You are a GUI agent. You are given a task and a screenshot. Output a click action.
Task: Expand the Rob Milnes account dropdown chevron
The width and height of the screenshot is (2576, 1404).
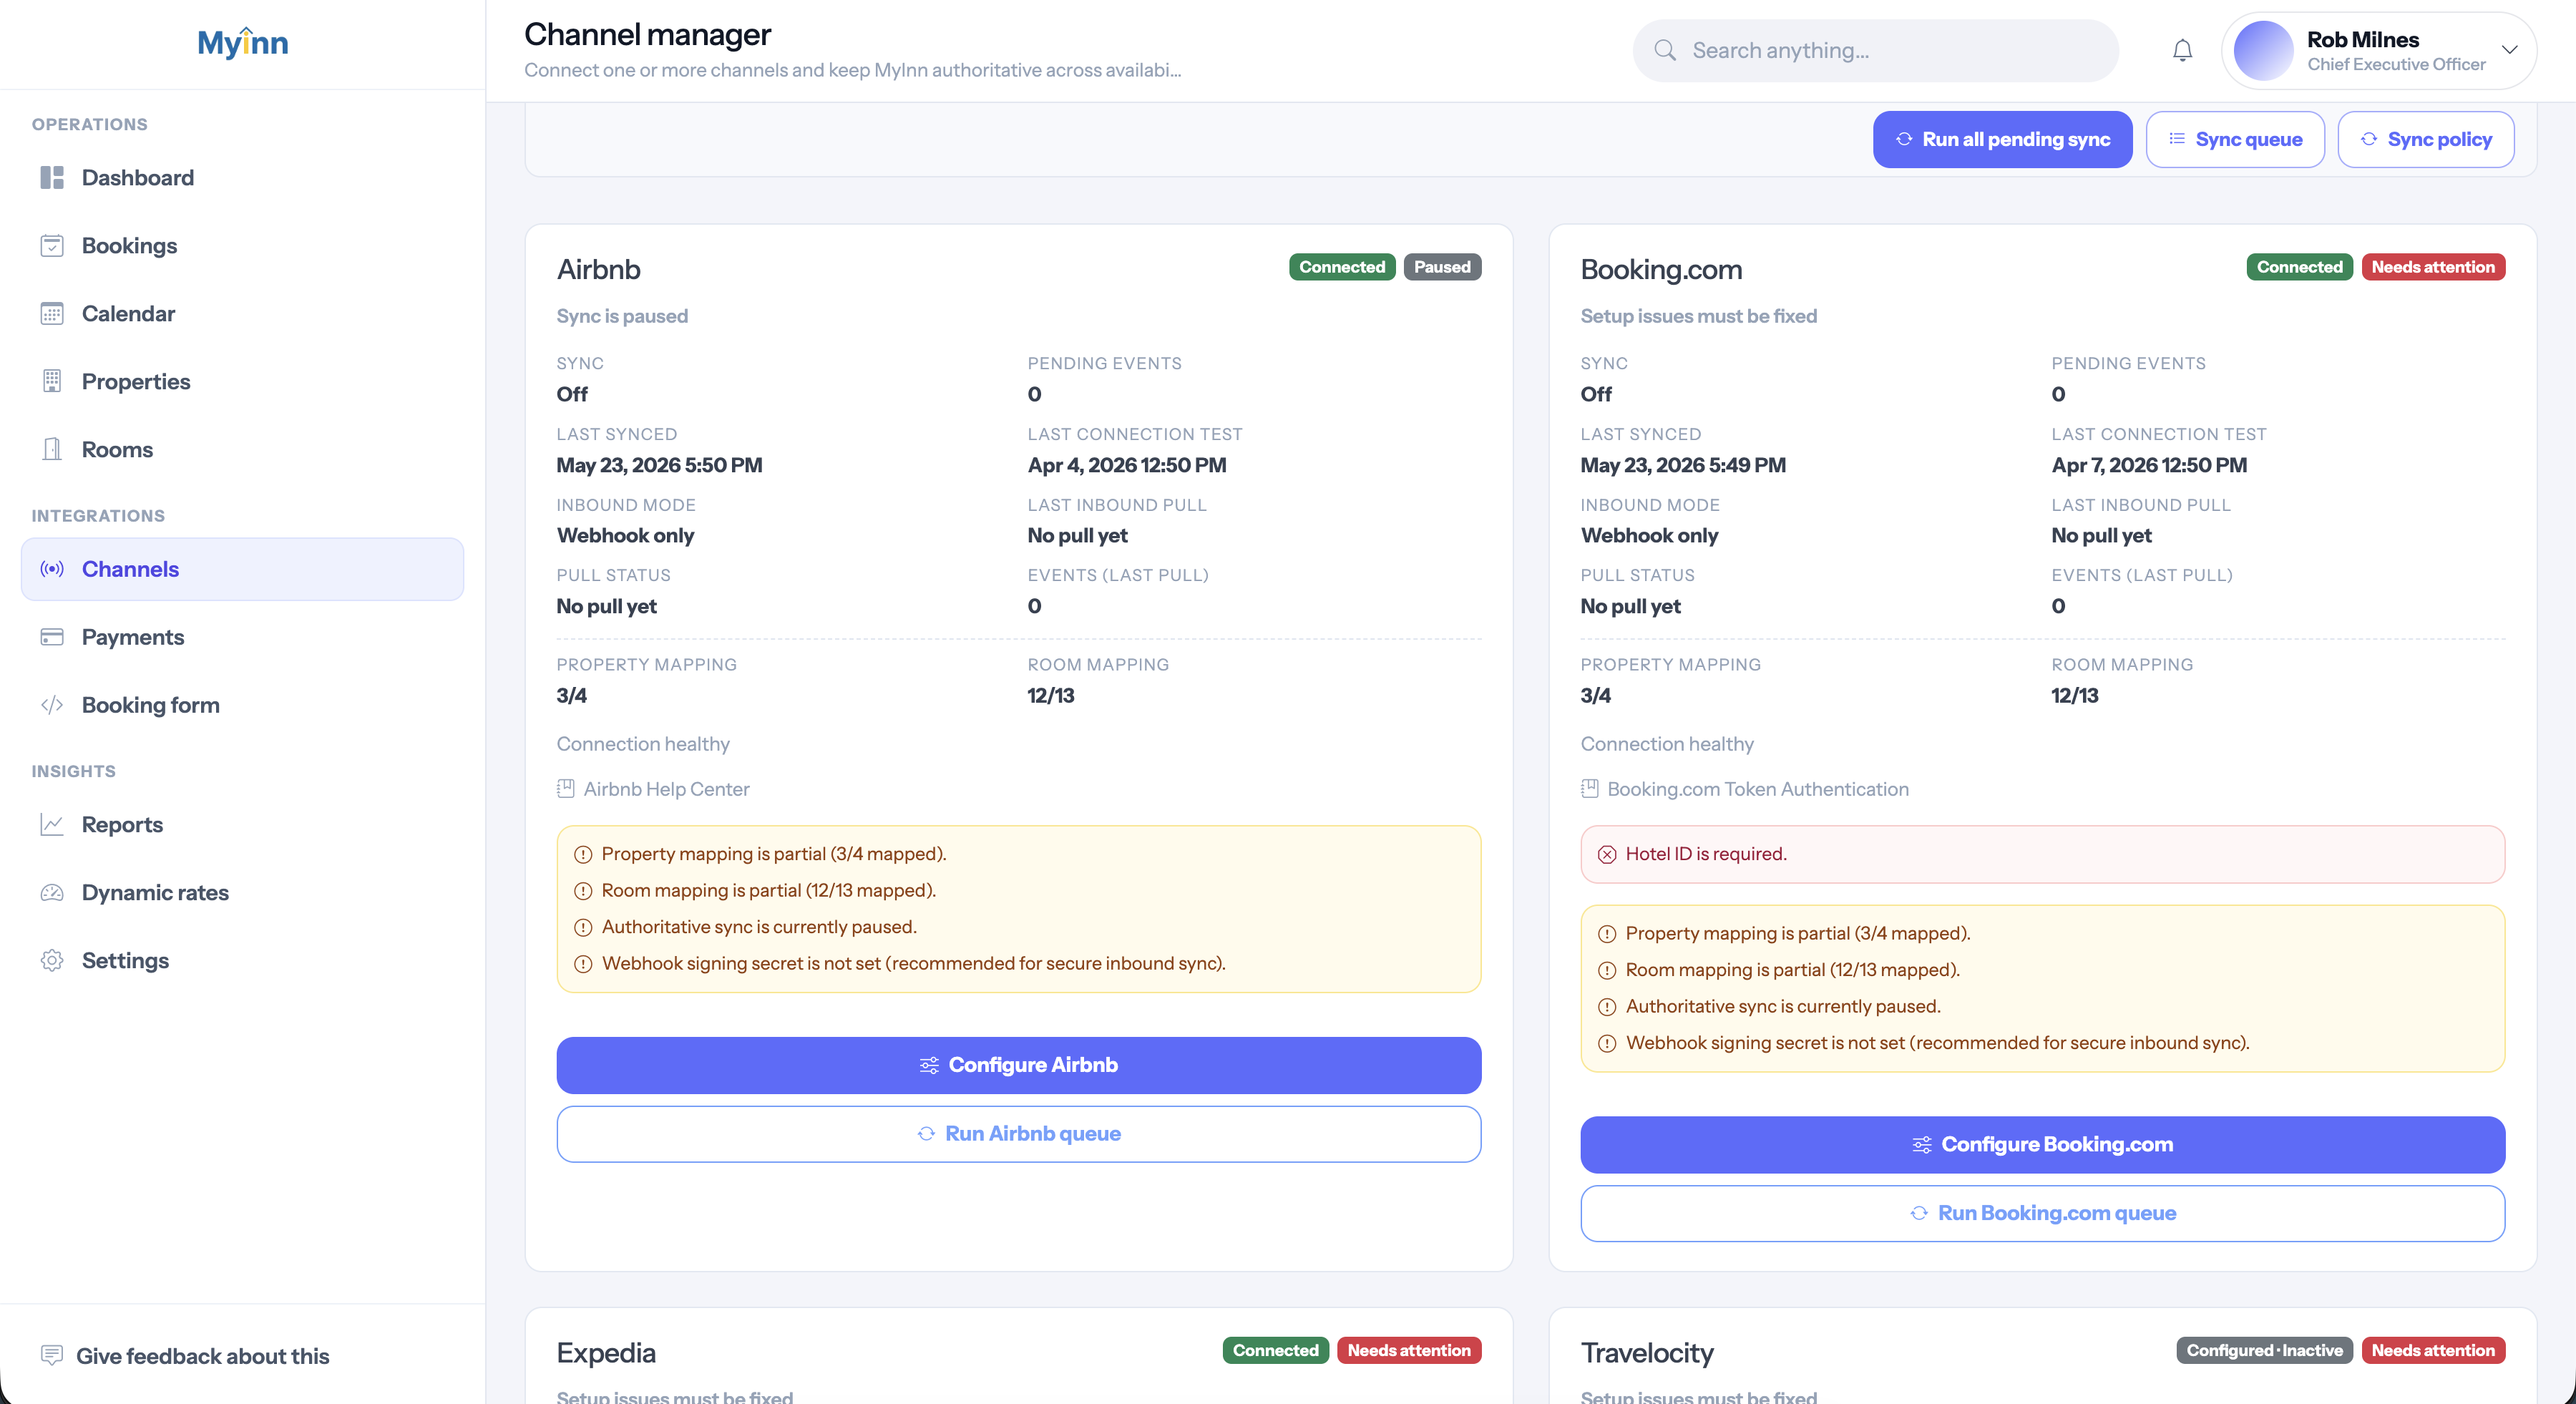[x=2509, y=50]
